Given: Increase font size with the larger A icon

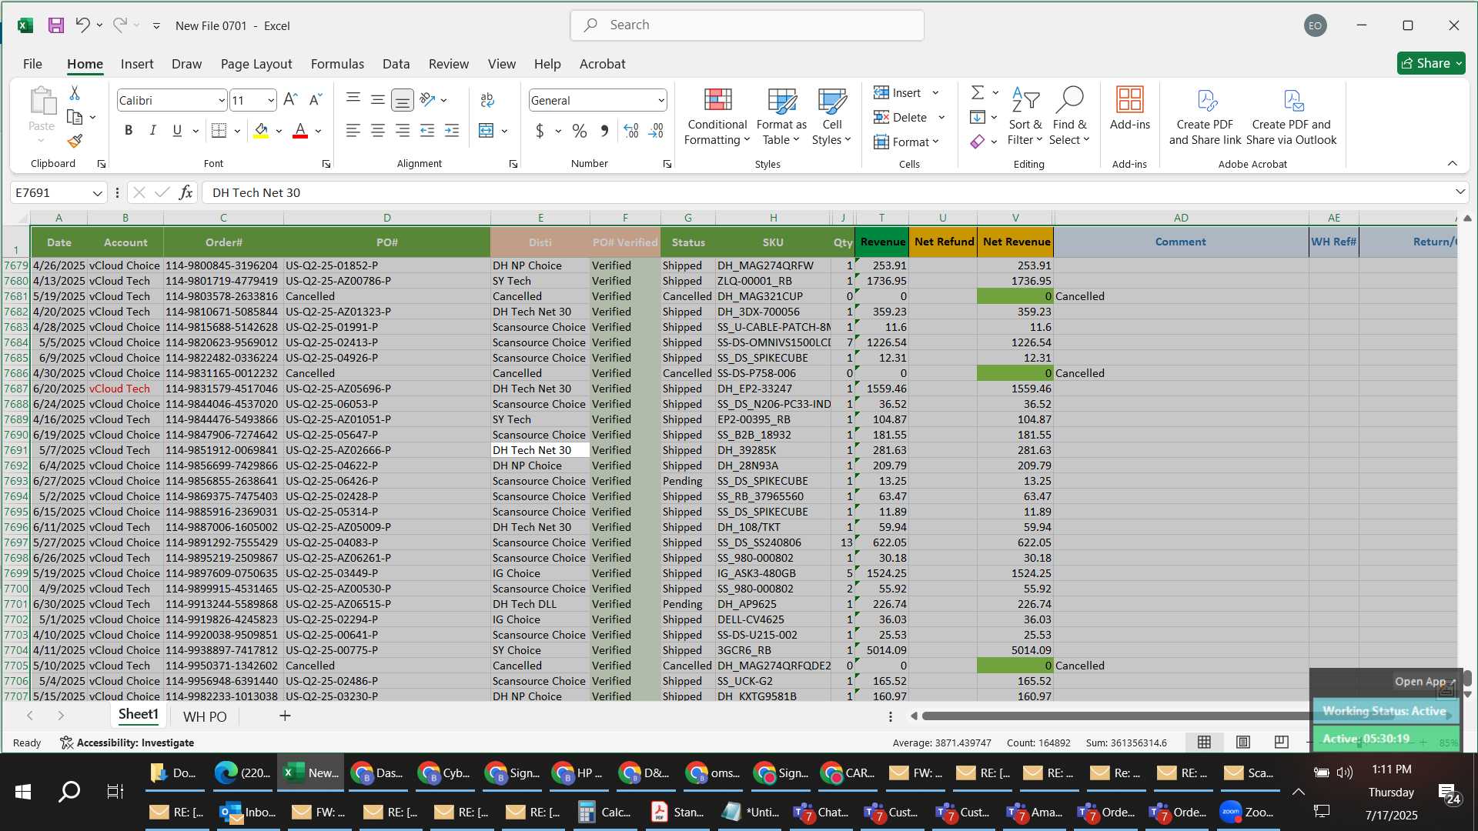Looking at the screenshot, I should (x=290, y=100).
